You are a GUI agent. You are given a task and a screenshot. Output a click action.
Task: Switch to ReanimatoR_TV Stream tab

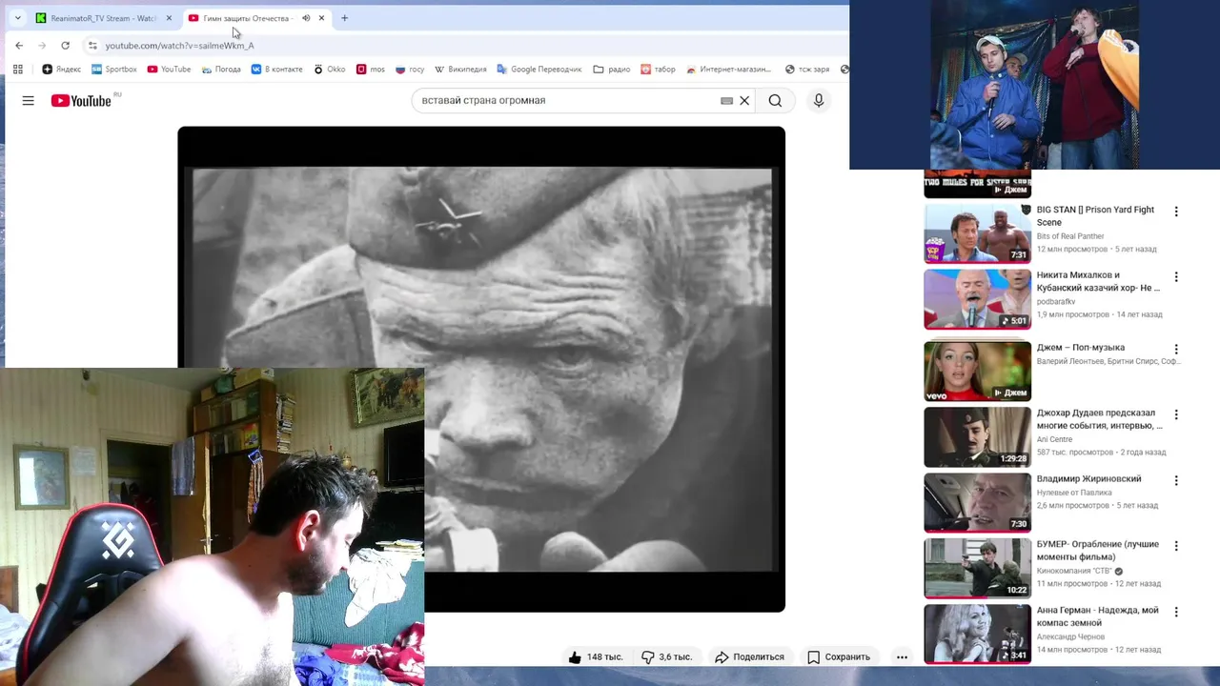(103, 18)
